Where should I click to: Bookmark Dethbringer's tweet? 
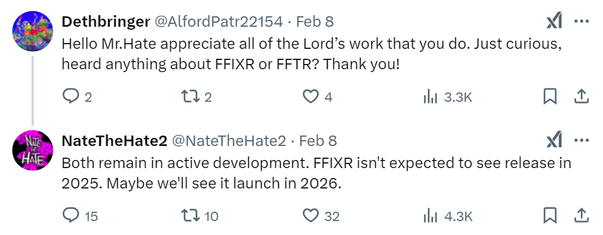pyautogui.click(x=549, y=97)
